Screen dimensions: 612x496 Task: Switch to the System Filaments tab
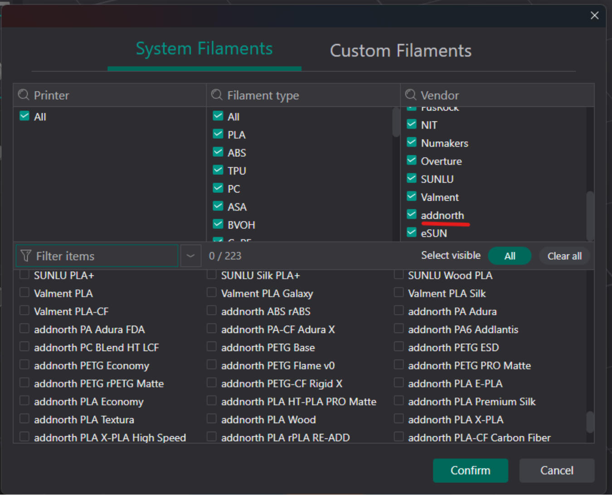(x=204, y=49)
